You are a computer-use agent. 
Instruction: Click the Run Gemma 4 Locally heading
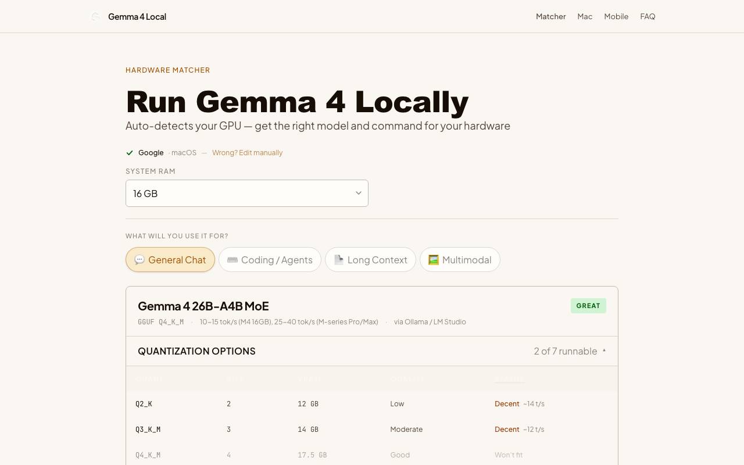tap(297, 102)
